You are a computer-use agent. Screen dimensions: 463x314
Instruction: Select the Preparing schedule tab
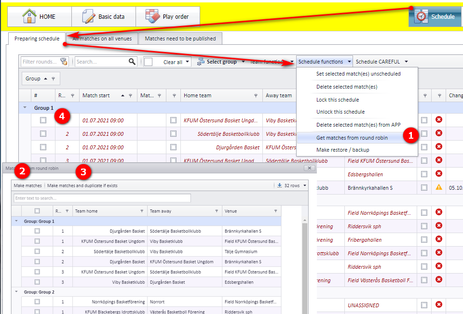click(37, 39)
